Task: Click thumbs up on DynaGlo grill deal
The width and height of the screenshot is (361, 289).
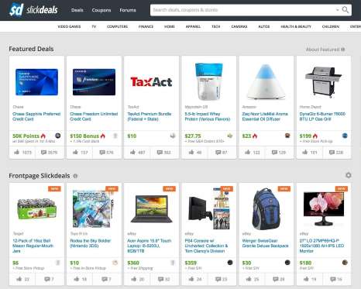Action: (x=305, y=152)
